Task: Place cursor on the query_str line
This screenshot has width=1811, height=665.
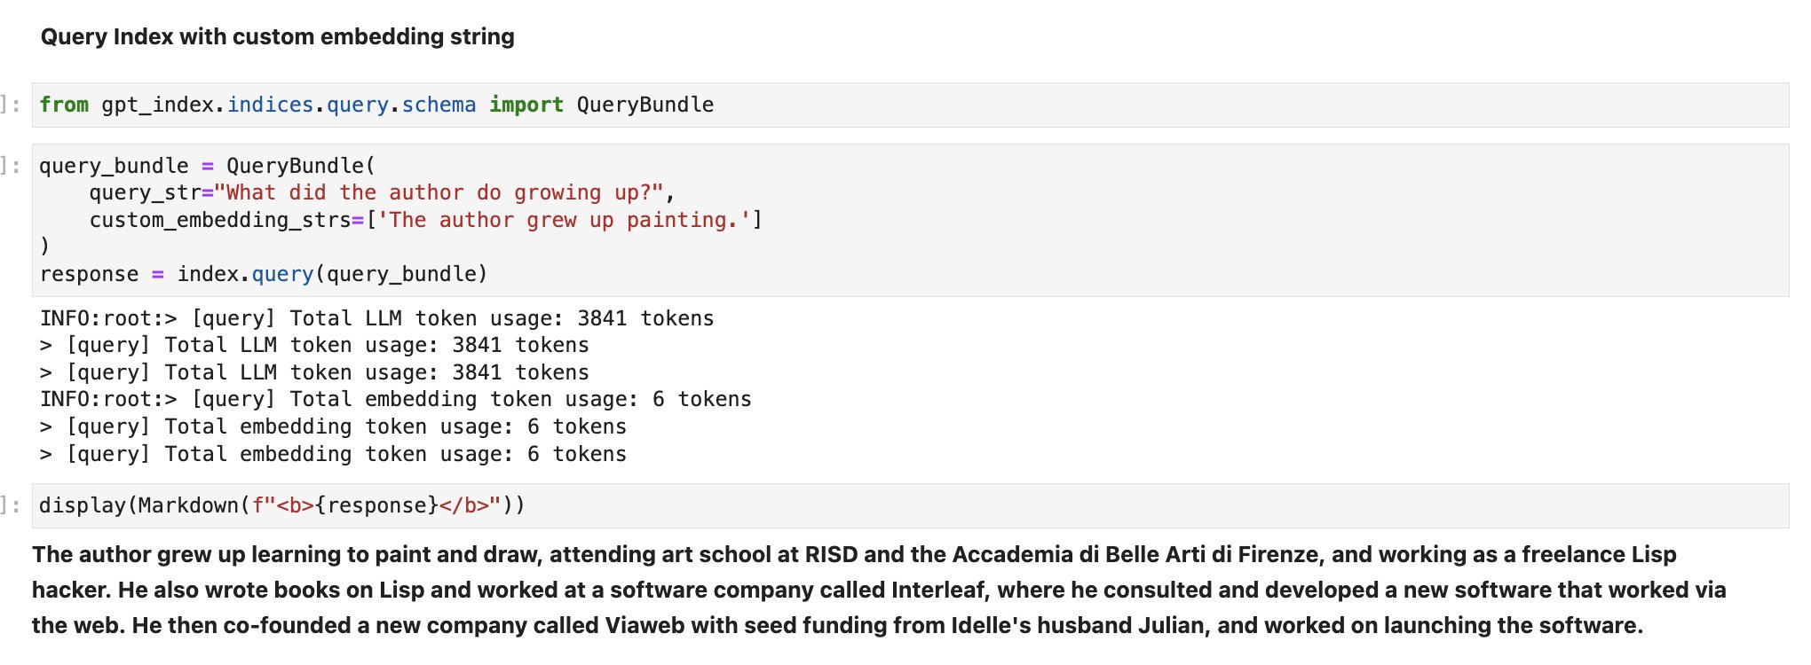Action: 382,193
